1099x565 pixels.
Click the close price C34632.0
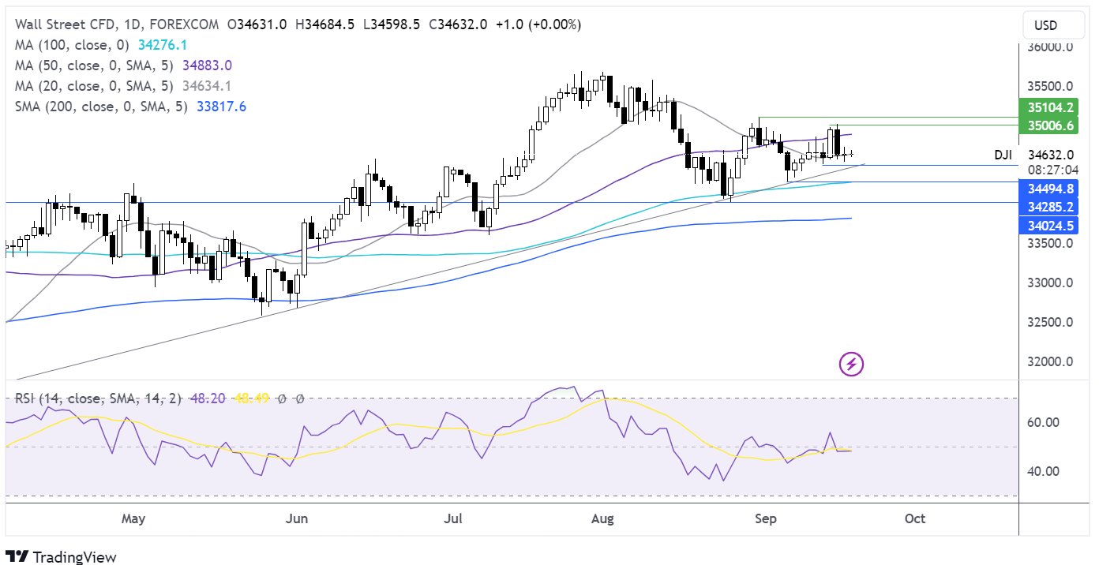coord(459,24)
